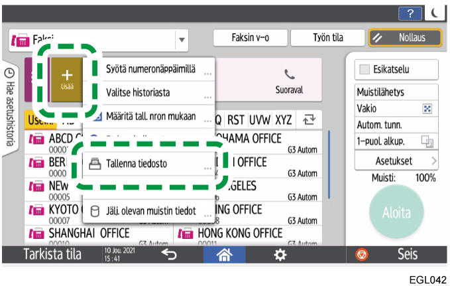The height and width of the screenshot is (286, 450).
Task: Switch to the UVW tab
Action: [x=260, y=119]
